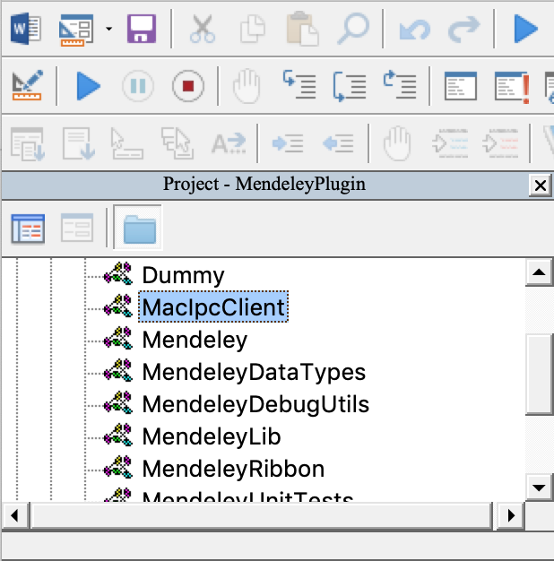
Task: Select the Mendeley module
Action: point(195,340)
